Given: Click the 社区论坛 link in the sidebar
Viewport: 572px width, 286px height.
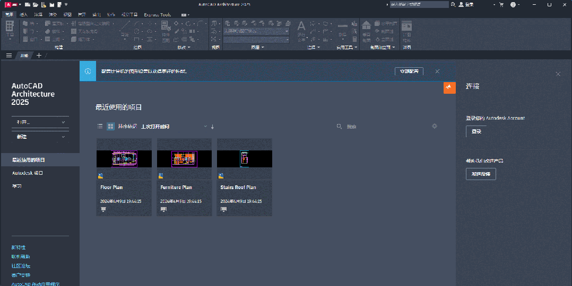Looking at the screenshot, I should 21,266.
